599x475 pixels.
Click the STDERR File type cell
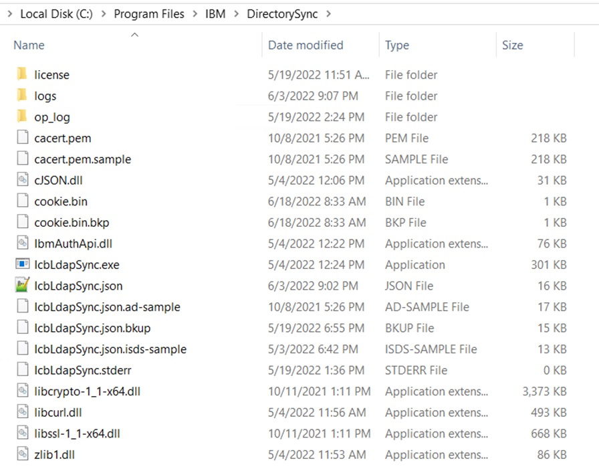[416, 370]
